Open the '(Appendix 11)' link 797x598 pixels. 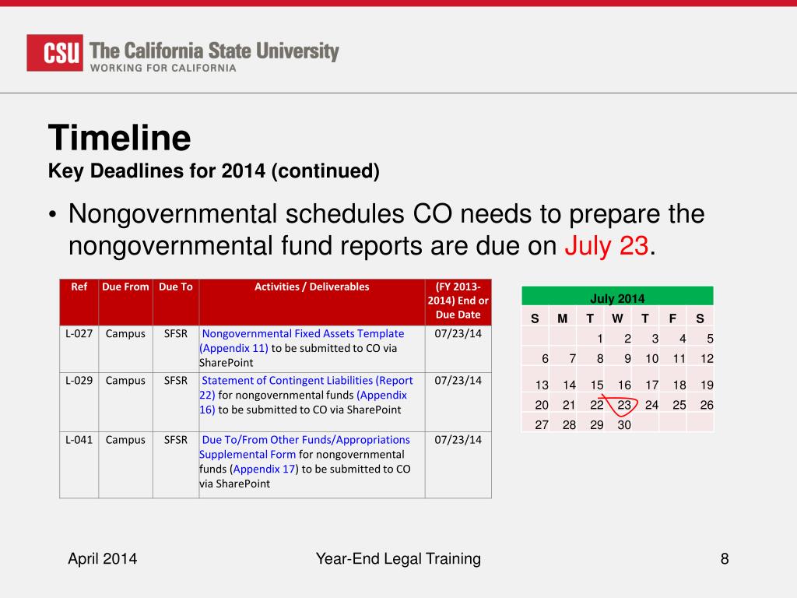pos(233,348)
